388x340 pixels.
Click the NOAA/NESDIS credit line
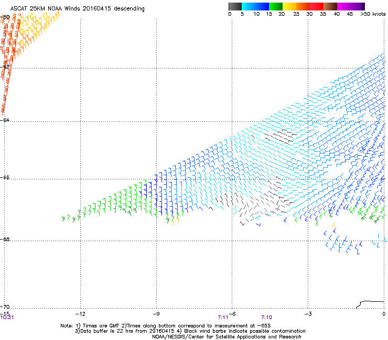tap(227, 337)
